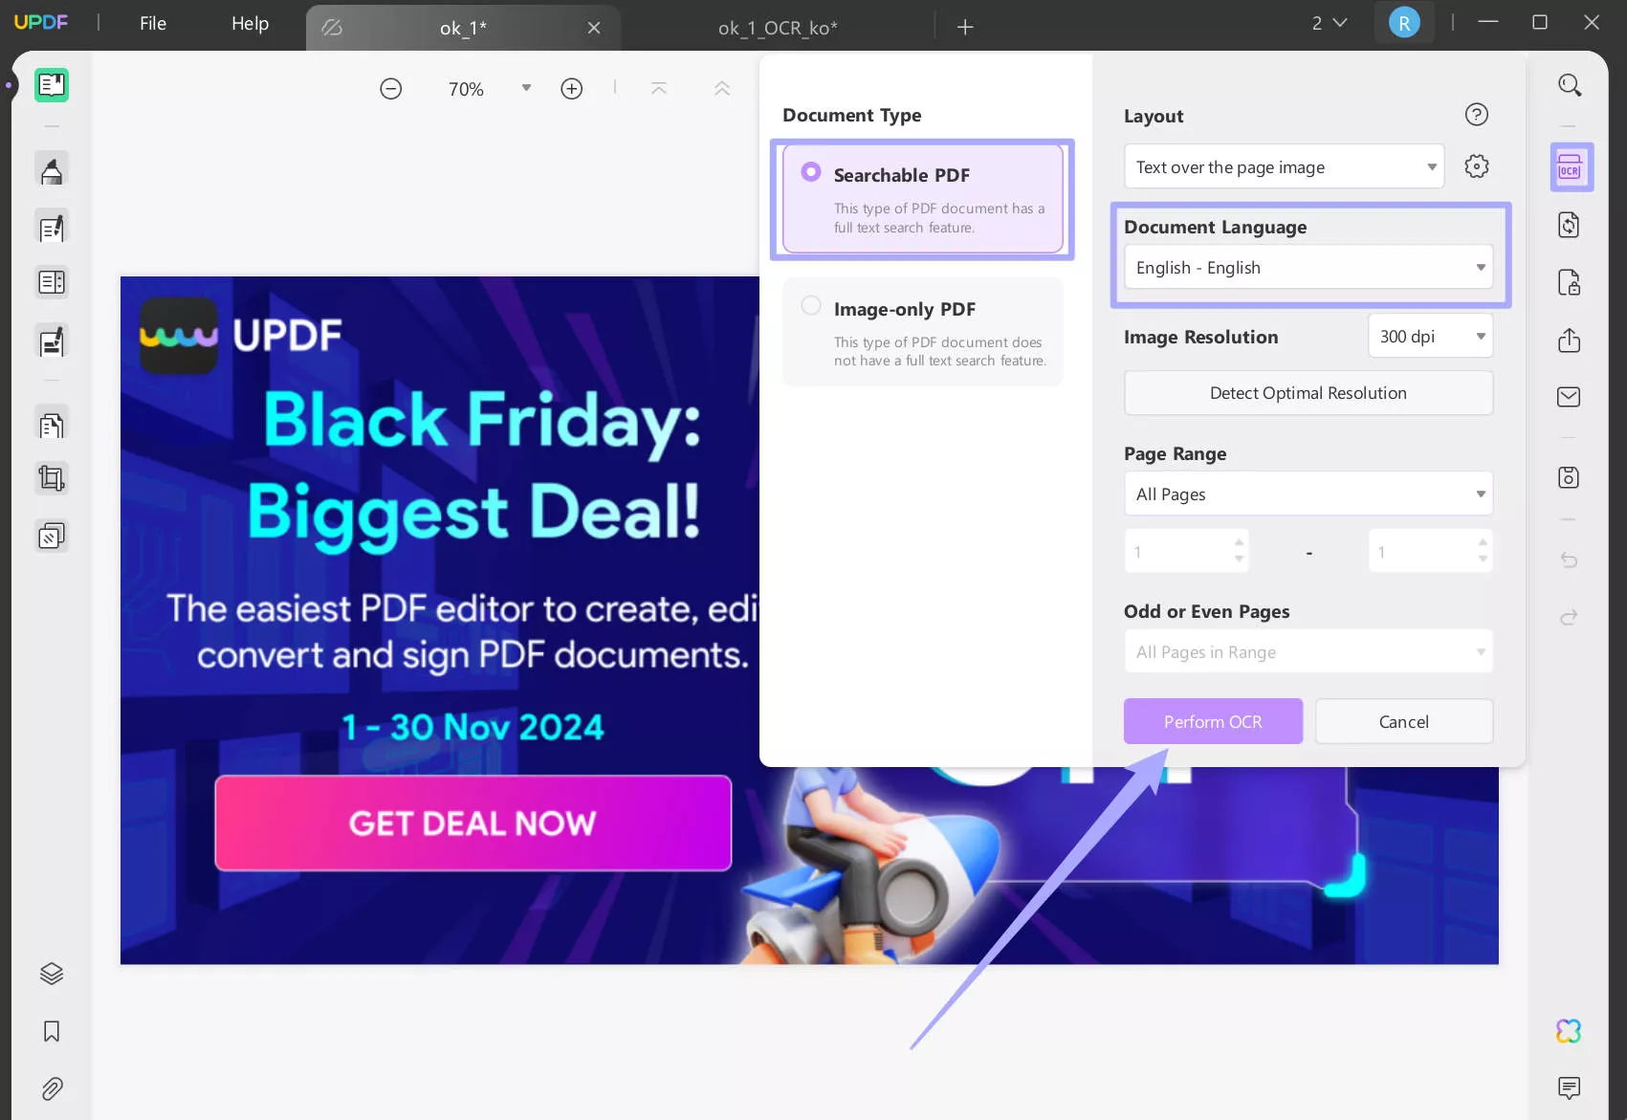The height and width of the screenshot is (1120, 1627).
Task: Open layout settings gear icon
Action: (1477, 166)
